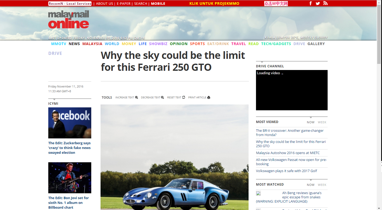Open the World menu item
Viewport: 382px width, 210px height.
112,44
